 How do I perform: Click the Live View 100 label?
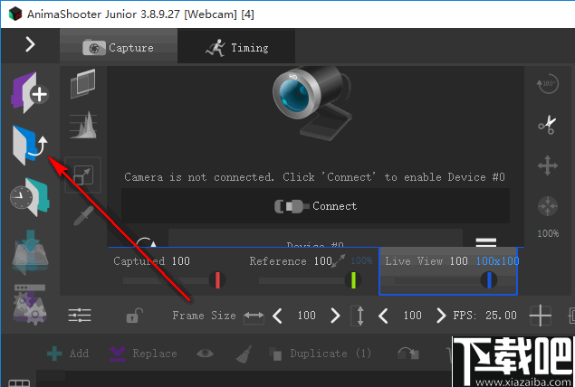tap(426, 261)
